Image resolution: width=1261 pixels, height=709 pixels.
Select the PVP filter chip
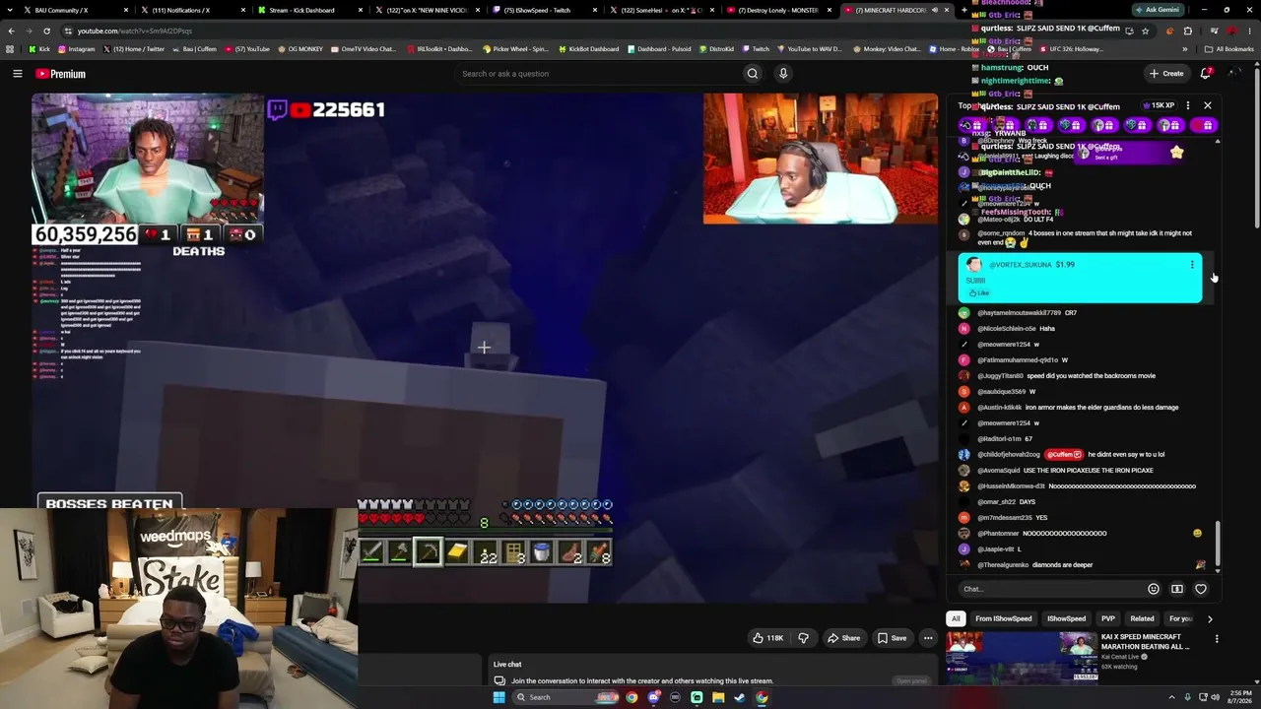[x=1108, y=618]
